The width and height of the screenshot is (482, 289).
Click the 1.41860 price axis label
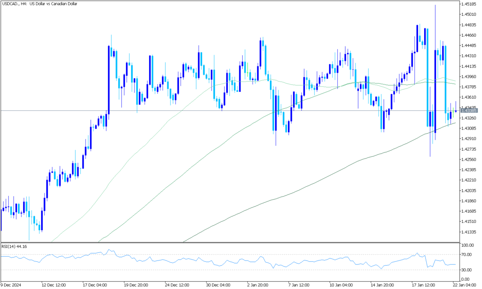(469, 201)
